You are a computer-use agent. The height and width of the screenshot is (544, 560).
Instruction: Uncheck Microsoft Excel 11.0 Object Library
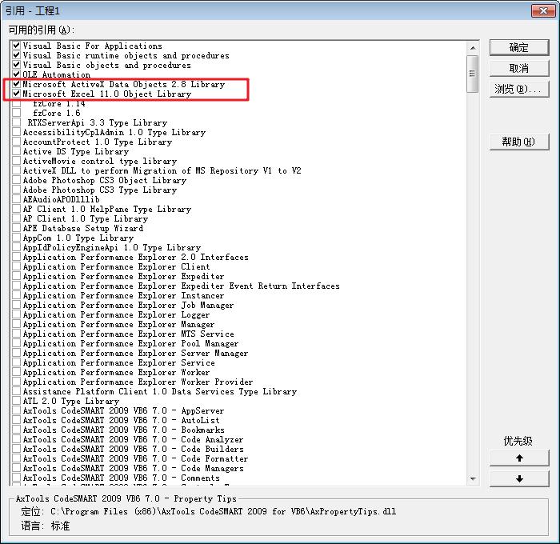[17, 94]
